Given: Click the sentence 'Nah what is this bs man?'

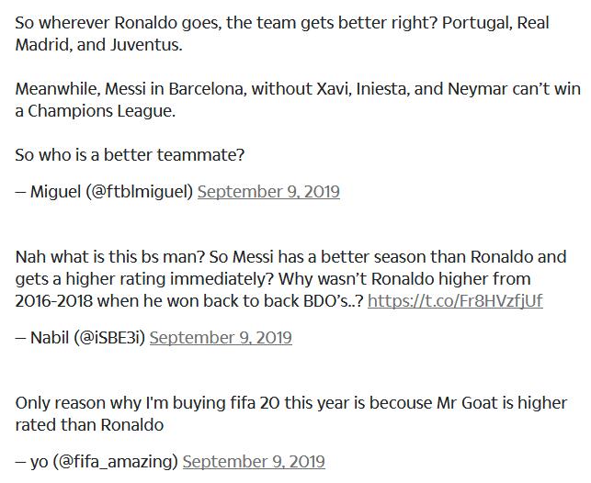Looking at the screenshot, I should 109,257.
